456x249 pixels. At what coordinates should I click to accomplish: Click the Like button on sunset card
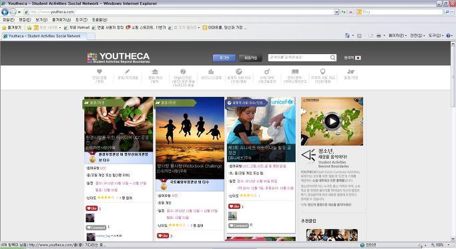point(163,236)
